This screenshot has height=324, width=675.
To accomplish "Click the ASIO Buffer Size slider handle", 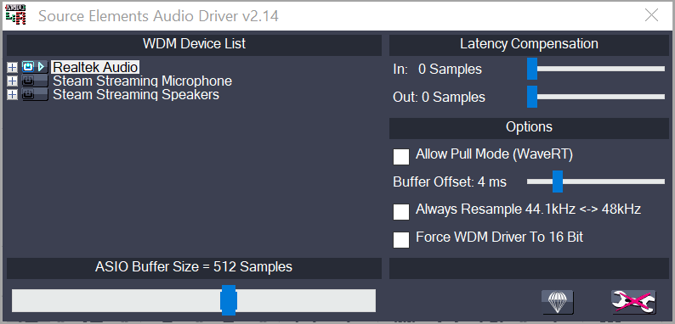I will pos(228,300).
